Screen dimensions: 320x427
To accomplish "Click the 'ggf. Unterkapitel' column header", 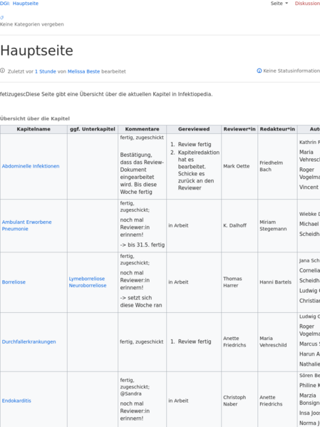I will (x=93, y=129).
